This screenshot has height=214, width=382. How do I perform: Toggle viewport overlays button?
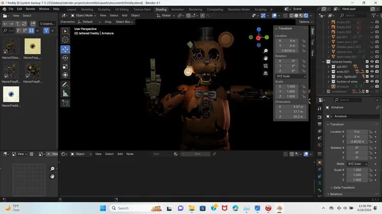click(275, 16)
